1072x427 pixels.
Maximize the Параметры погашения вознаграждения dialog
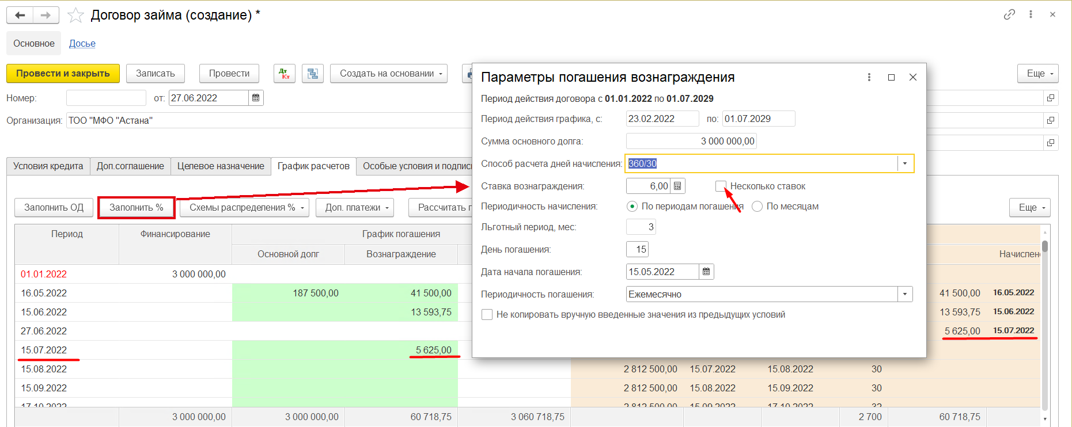[x=891, y=77]
